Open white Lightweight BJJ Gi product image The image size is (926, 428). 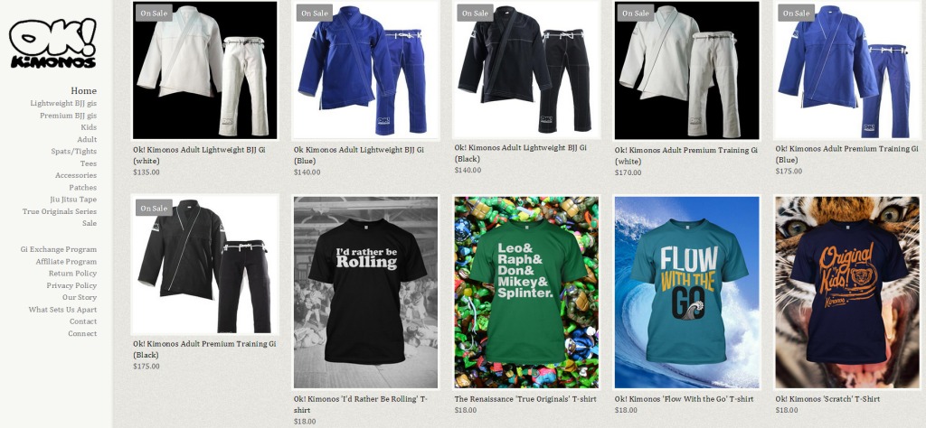coord(205,70)
